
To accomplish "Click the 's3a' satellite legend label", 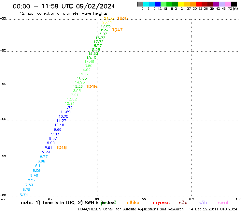I will (183, 203).
